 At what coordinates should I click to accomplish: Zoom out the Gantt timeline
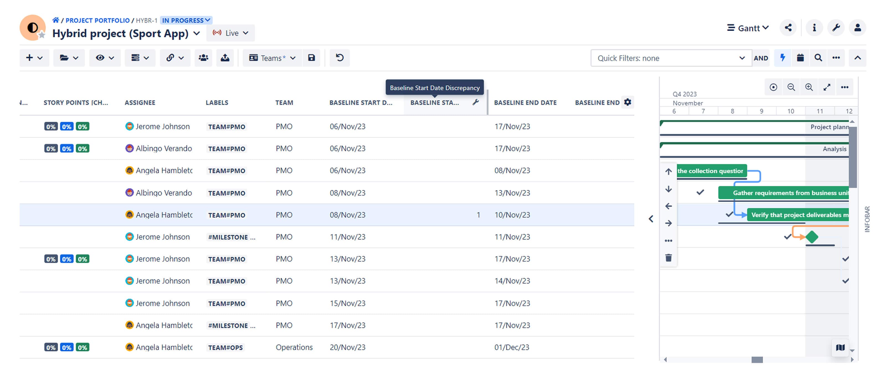(x=791, y=88)
